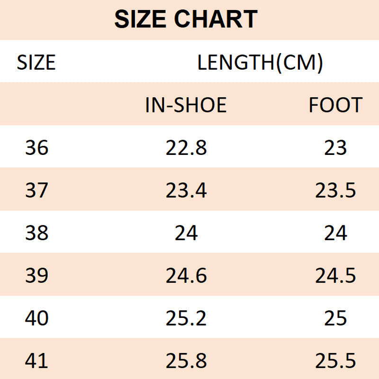The image size is (379, 379).
Task: Select size 36 in the table
Action: [x=36, y=148]
